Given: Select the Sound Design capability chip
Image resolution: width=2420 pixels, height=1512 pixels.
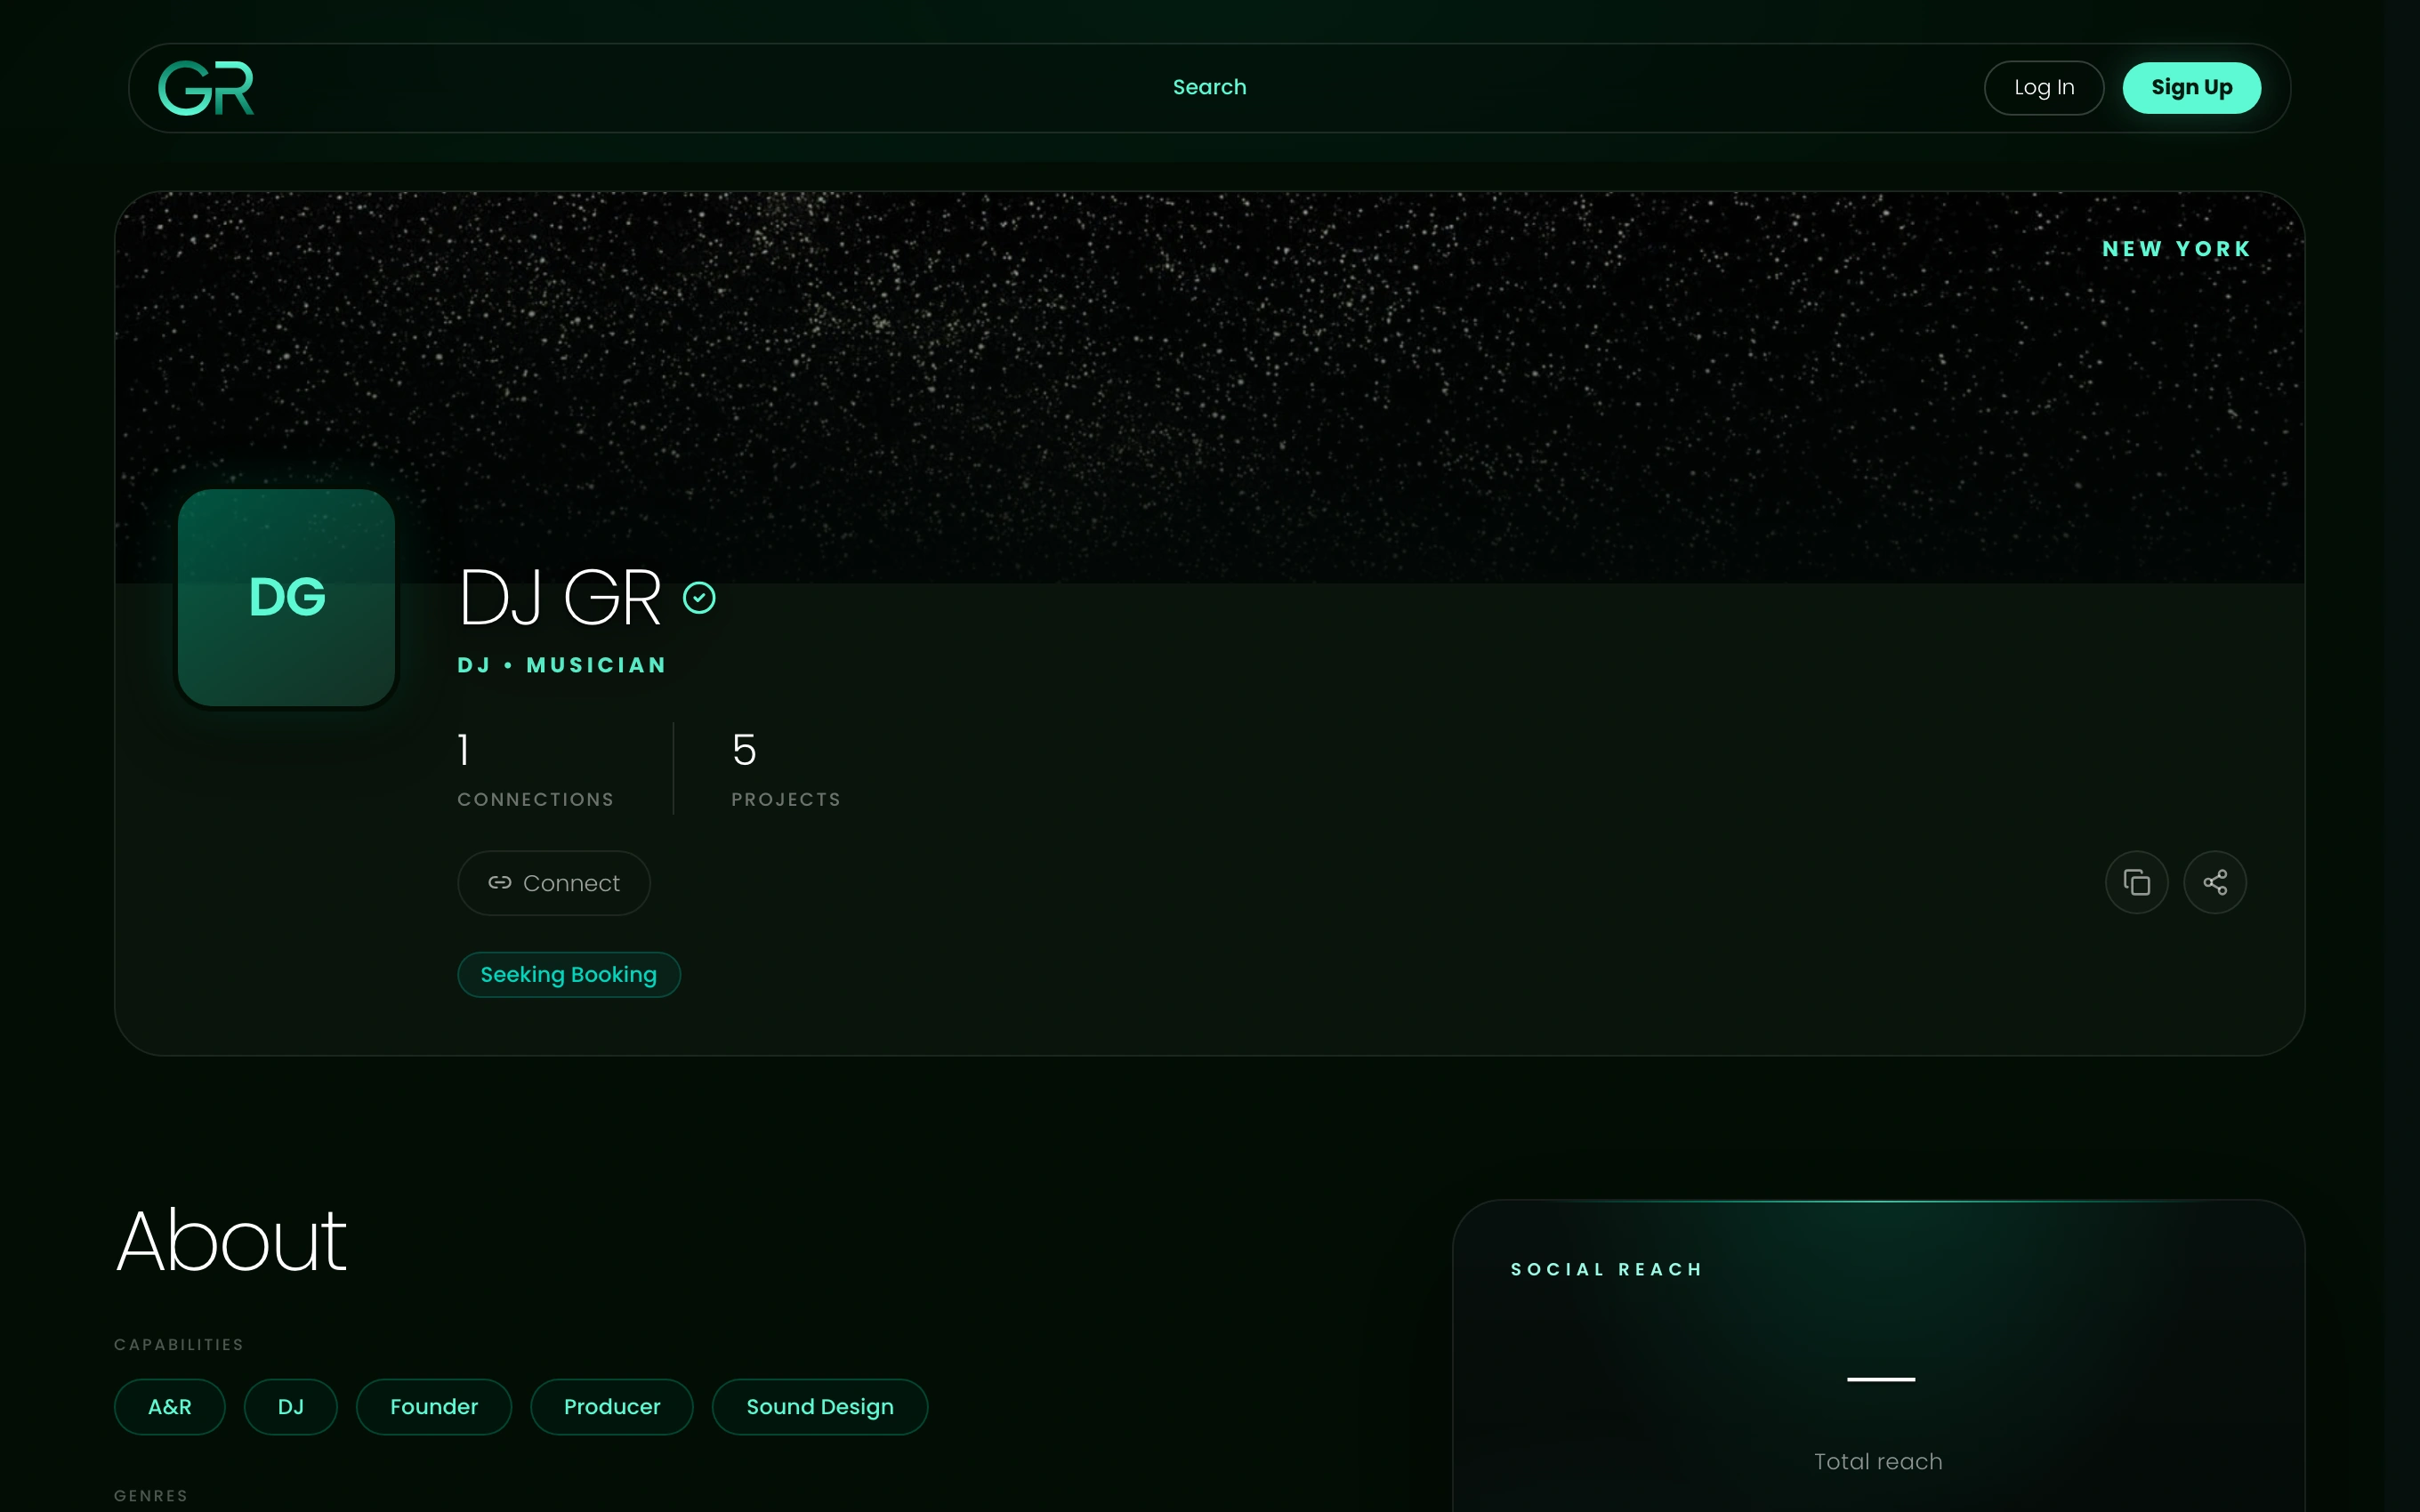Looking at the screenshot, I should (x=820, y=1406).
